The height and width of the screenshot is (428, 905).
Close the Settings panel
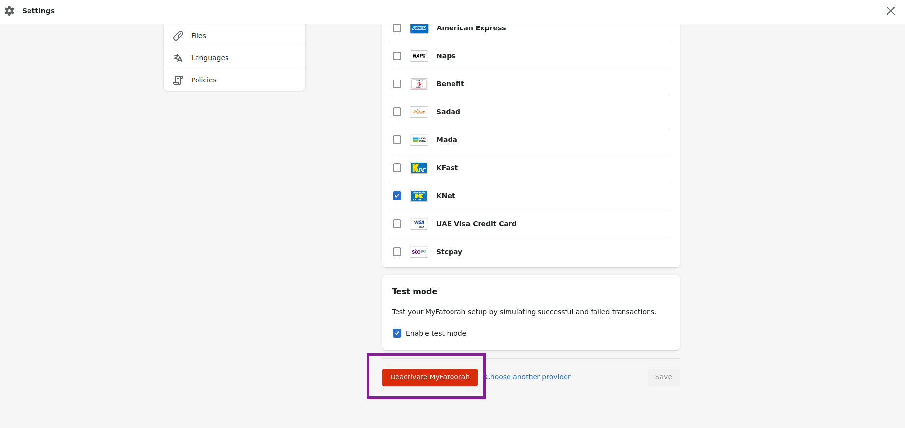click(x=891, y=11)
